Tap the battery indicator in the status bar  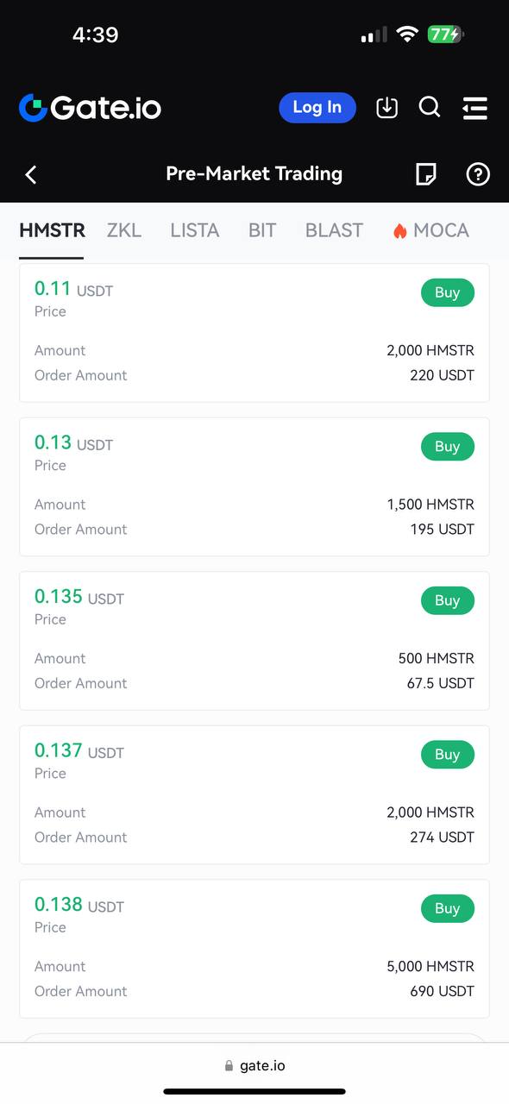point(448,34)
